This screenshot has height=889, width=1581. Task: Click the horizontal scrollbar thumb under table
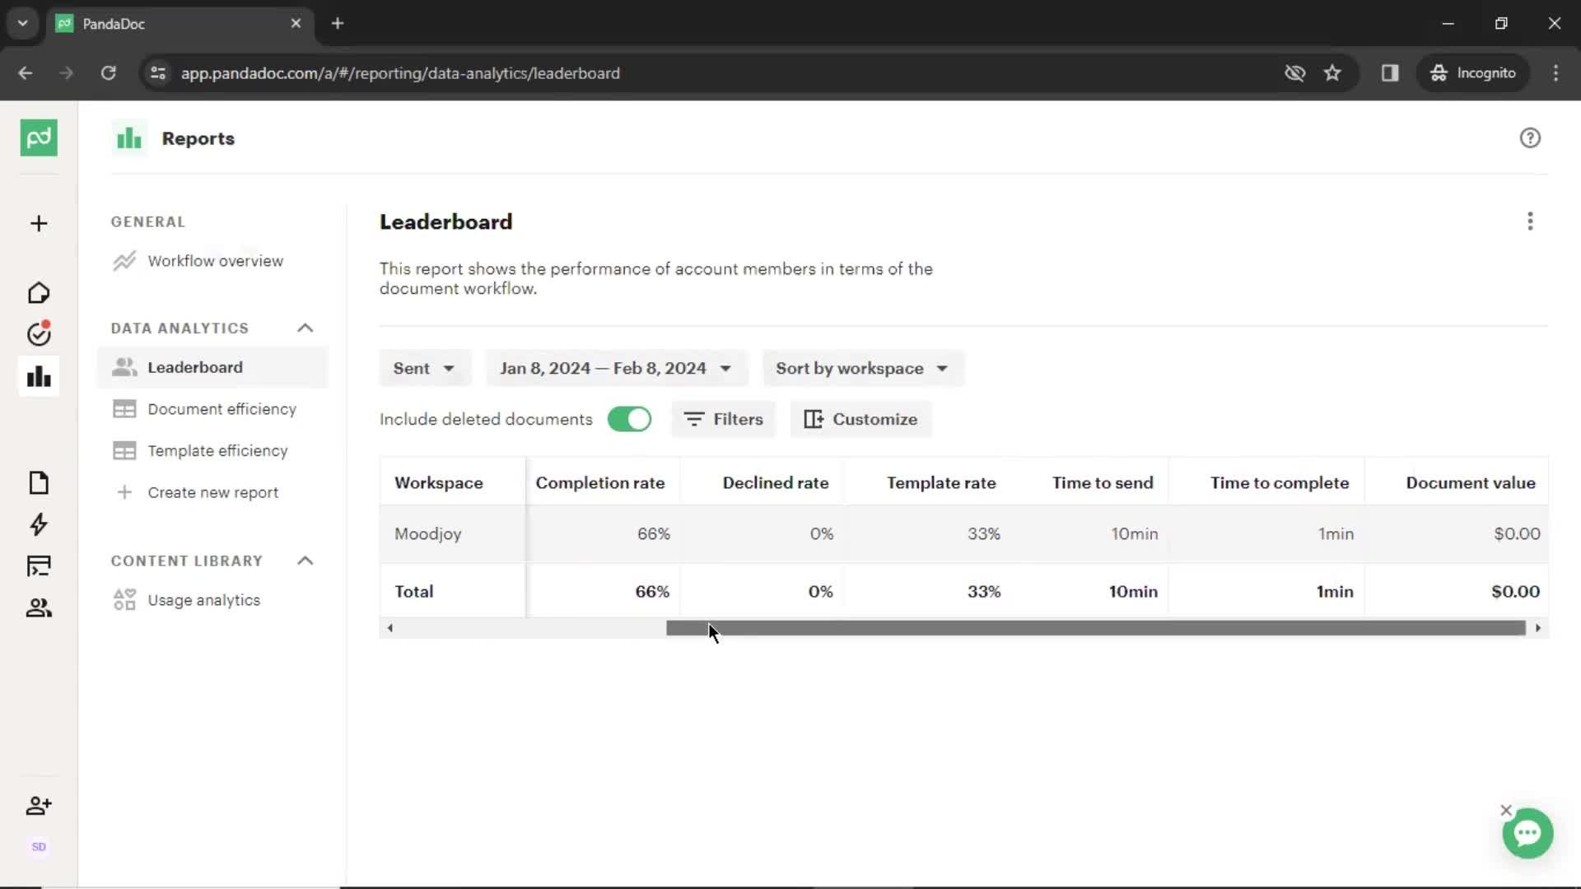(x=1095, y=628)
